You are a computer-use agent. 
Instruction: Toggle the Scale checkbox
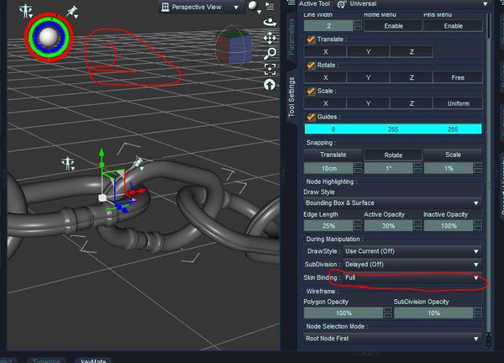tap(311, 91)
